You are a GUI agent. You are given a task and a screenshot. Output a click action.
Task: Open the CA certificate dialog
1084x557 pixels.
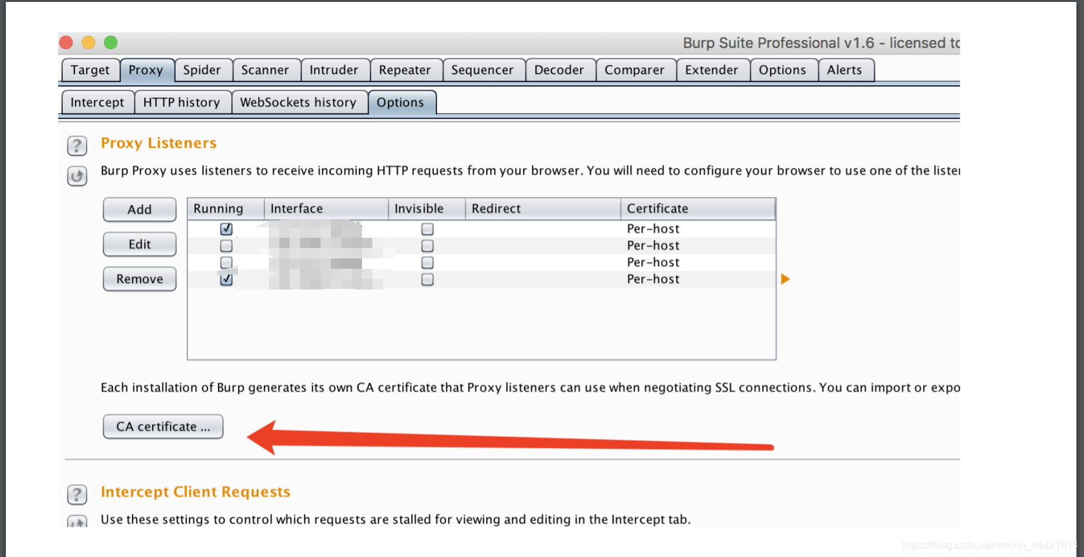pos(163,426)
